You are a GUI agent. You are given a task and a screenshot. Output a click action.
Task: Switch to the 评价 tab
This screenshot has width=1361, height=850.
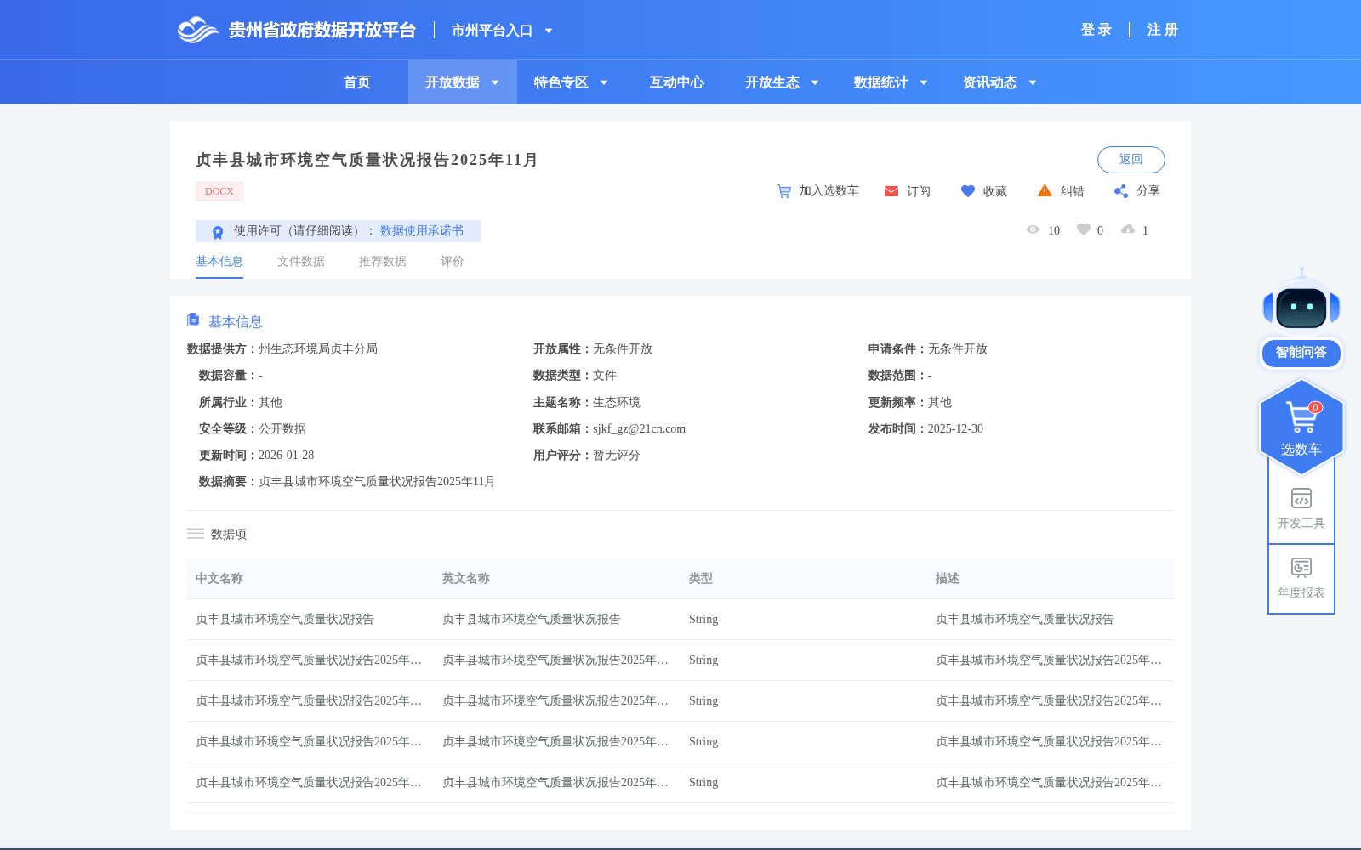coord(453,262)
